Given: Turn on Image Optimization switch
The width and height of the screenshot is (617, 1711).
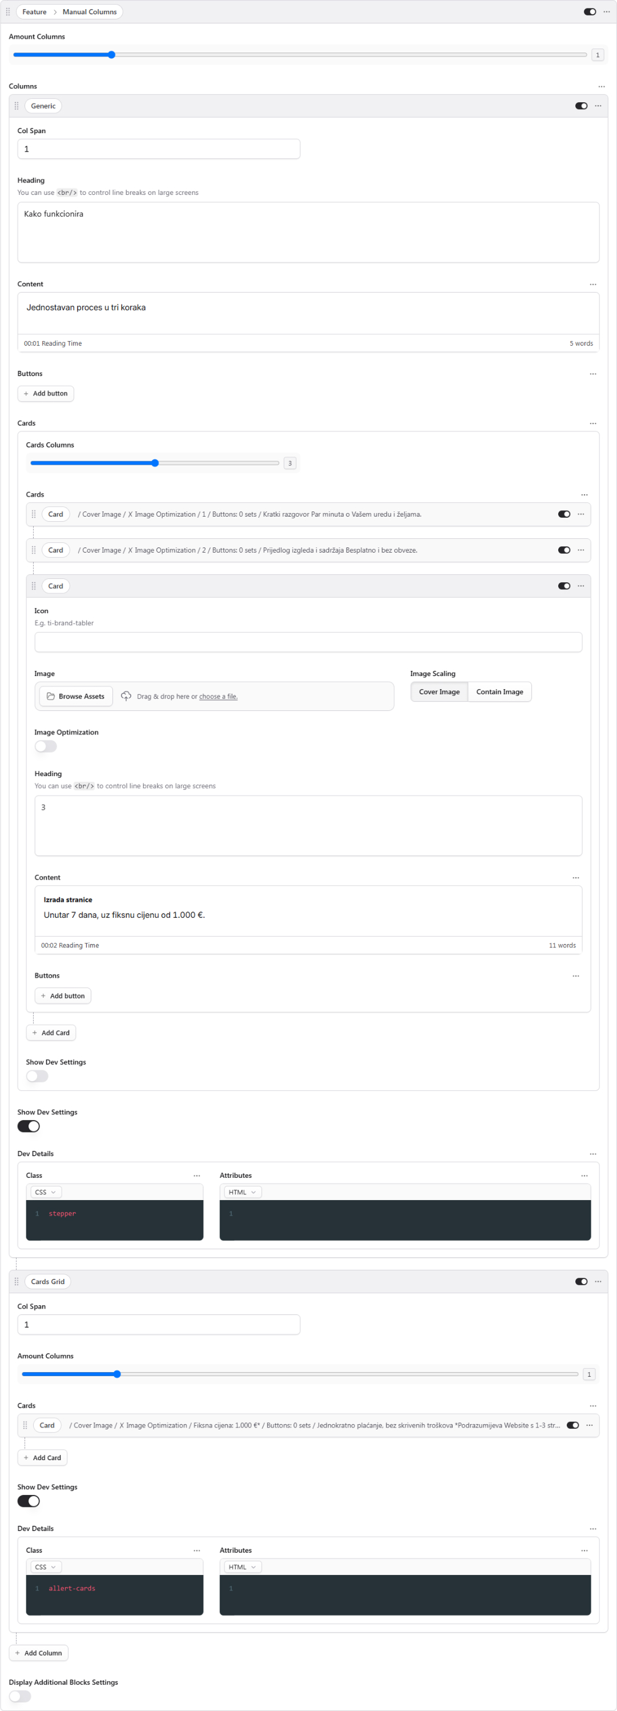Looking at the screenshot, I should click(x=46, y=746).
